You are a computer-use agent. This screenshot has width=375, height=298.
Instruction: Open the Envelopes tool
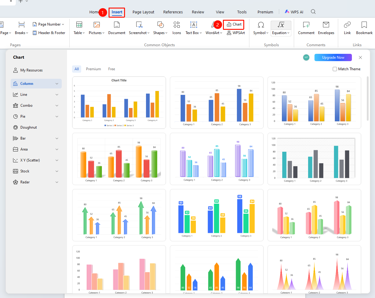pos(326,28)
